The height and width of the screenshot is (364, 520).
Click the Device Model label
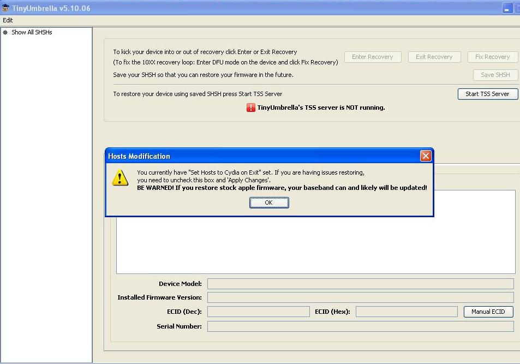[180, 284]
